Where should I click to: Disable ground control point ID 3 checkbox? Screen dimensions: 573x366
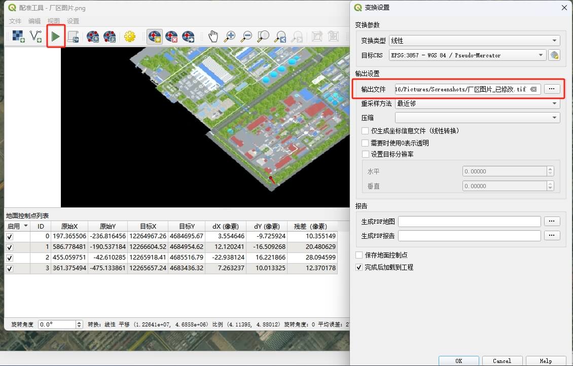pyautogui.click(x=10, y=269)
